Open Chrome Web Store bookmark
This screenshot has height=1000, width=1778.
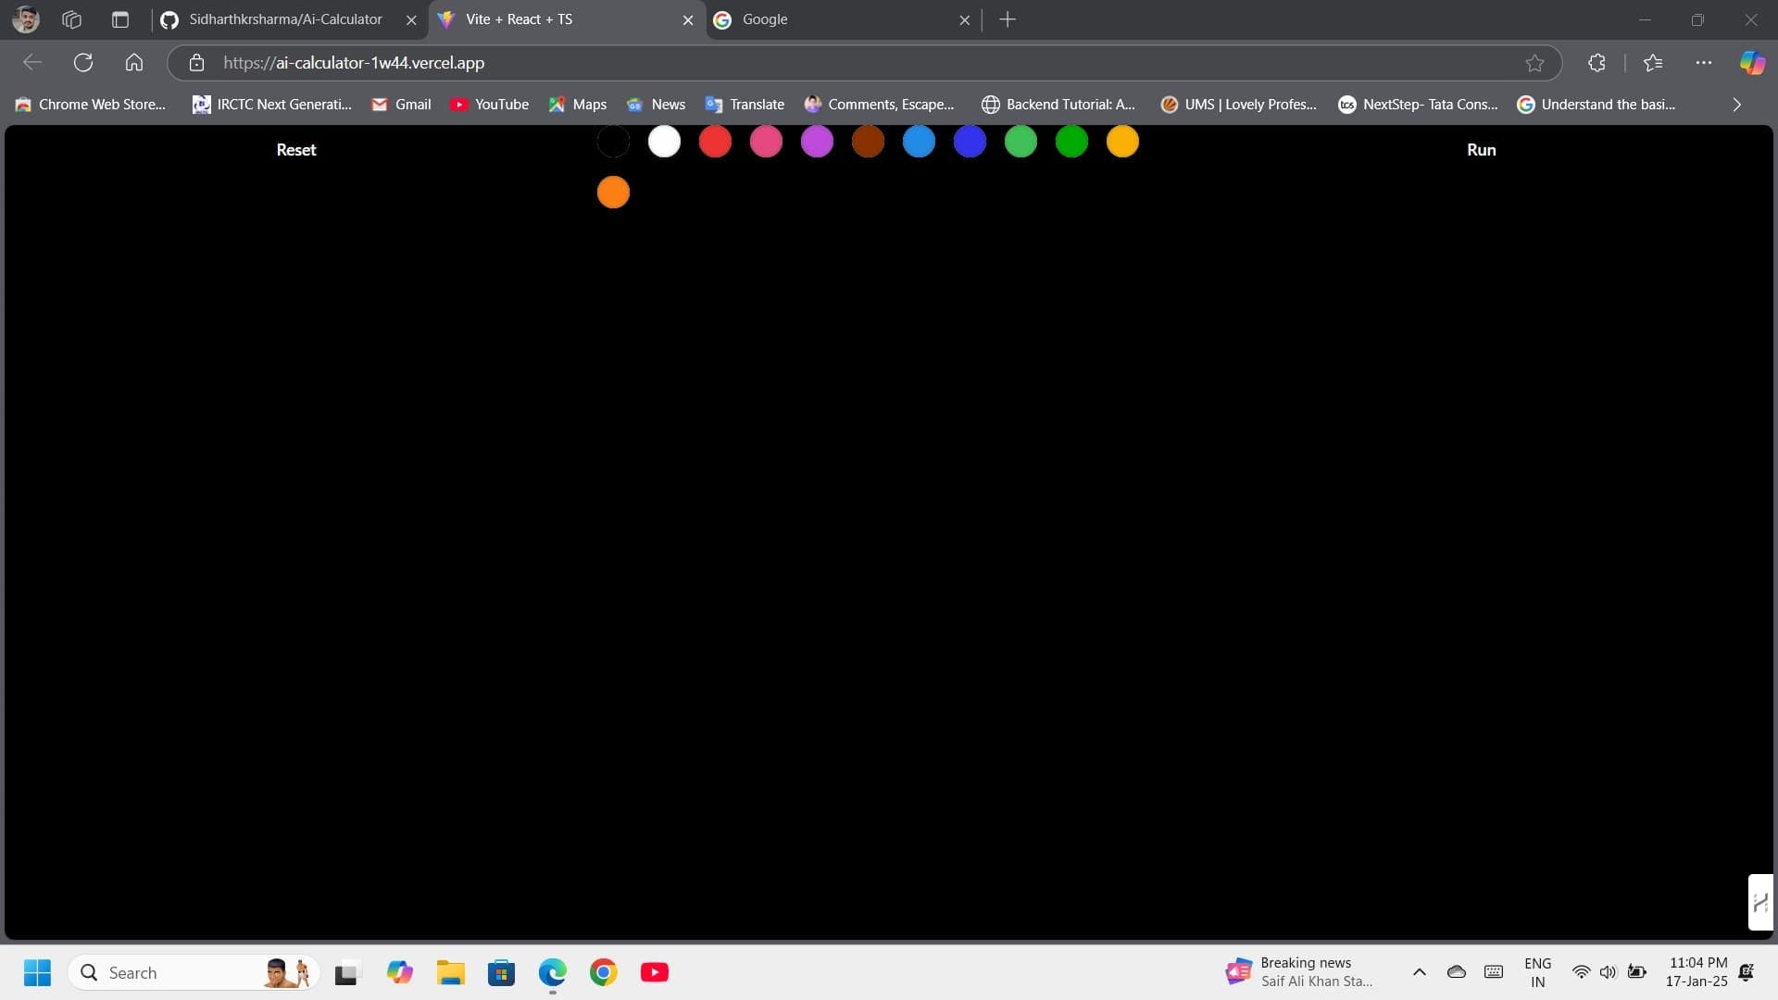click(x=91, y=105)
